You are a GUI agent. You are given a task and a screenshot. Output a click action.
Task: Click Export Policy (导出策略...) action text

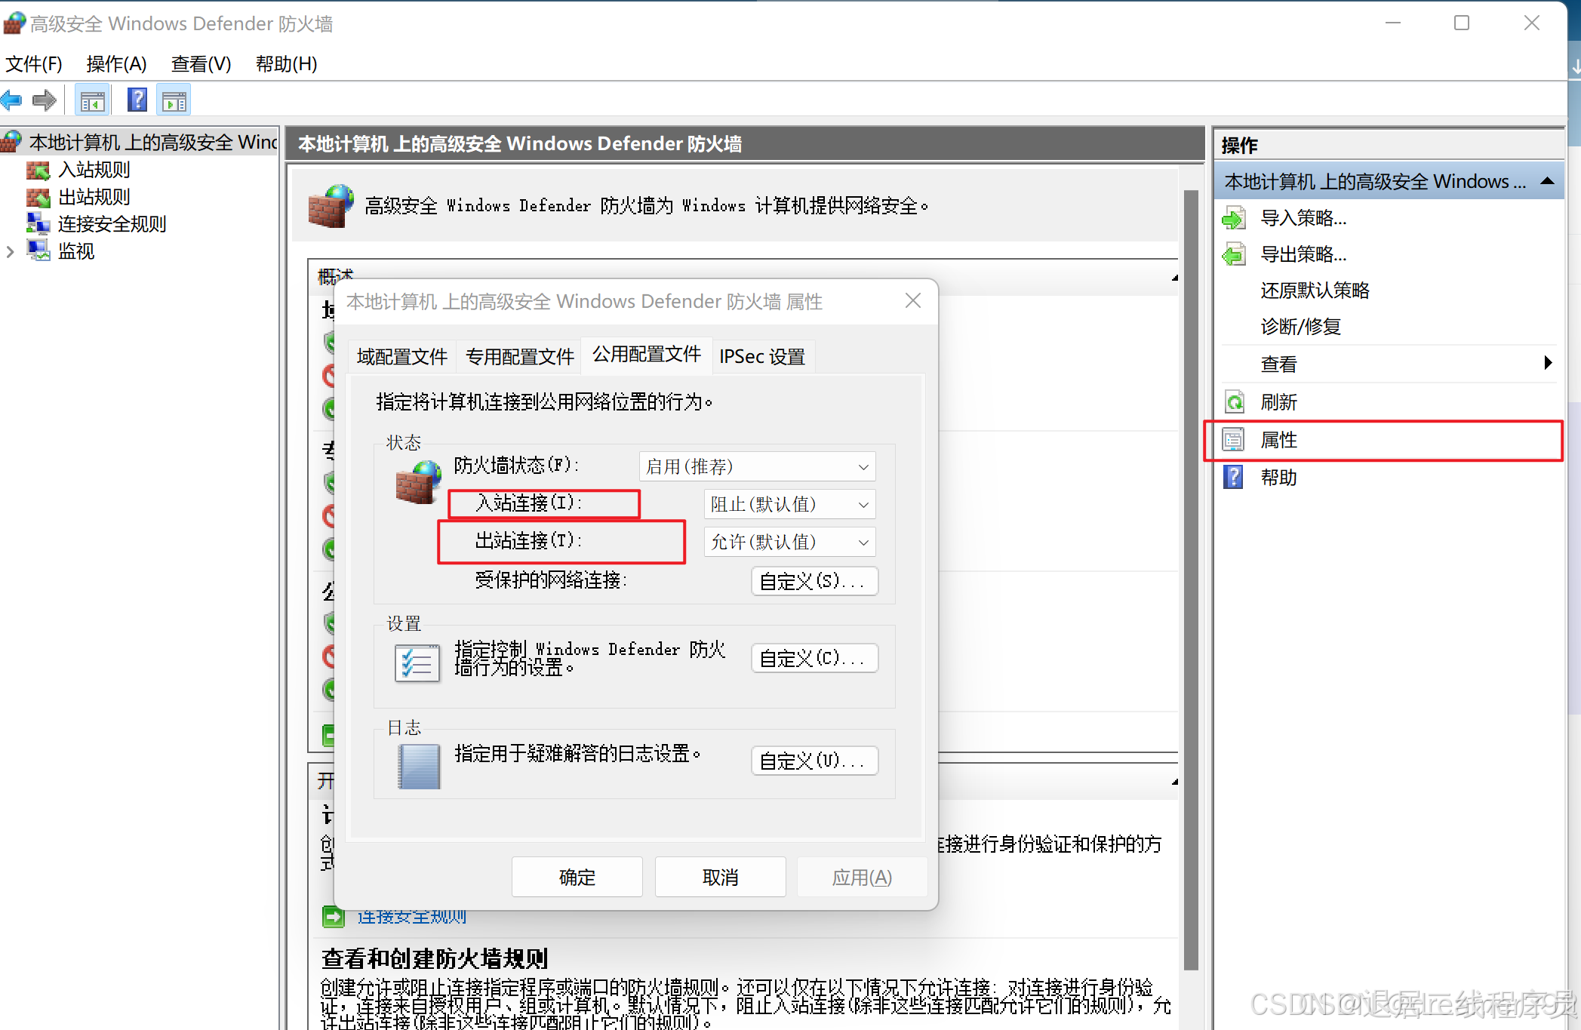[x=1303, y=255]
